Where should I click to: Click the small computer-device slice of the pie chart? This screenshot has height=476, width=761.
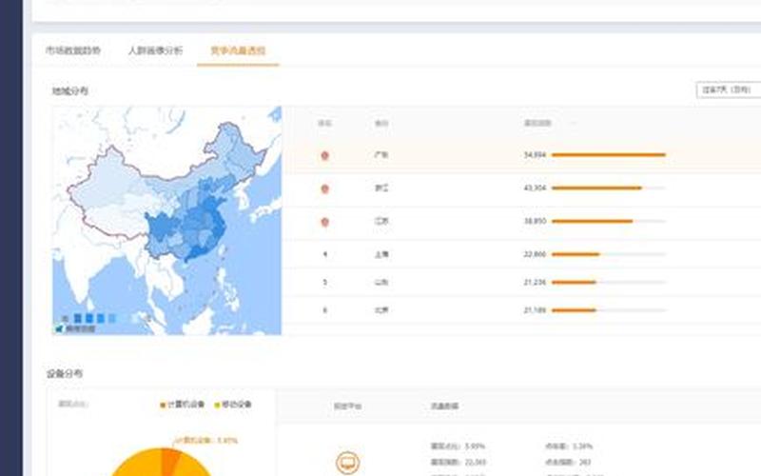[x=170, y=461]
